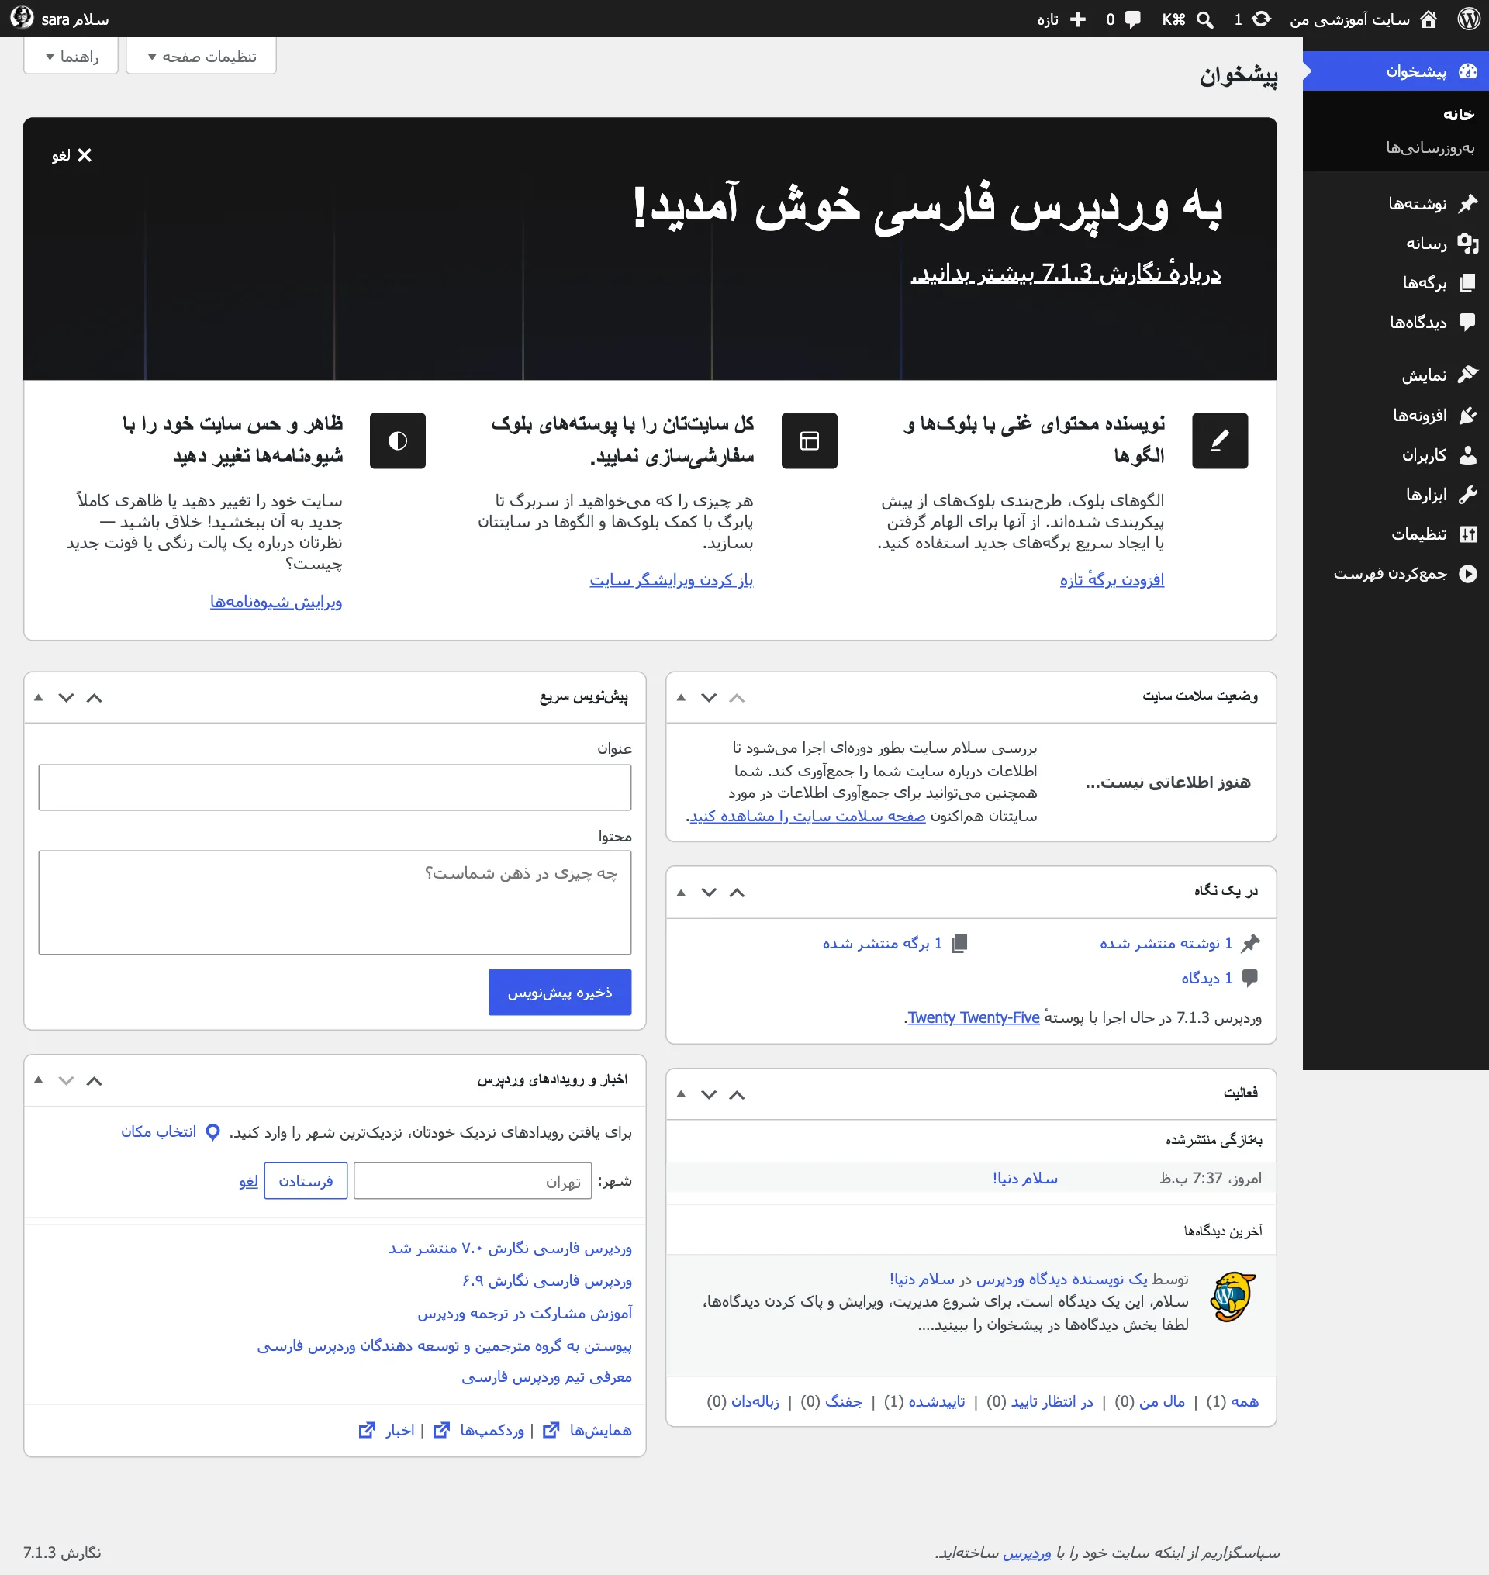
Task: Open the کاربران users menu
Action: (x=1395, y=455)
